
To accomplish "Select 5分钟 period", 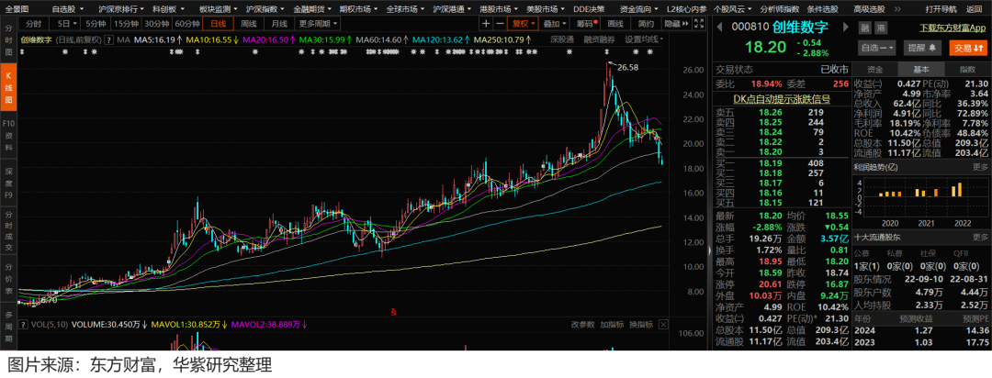I will [96, 23].
